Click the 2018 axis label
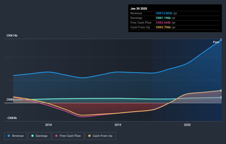The height and width of the screenshot is (144, 226). pos(48,125)
